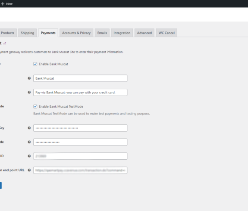Click the description field starting Pay via Bank Muscat
248x211 pixels.
click(x=80, y=93)
